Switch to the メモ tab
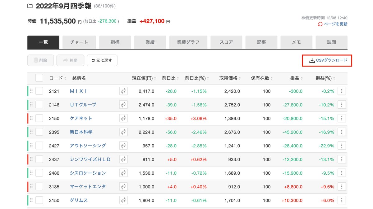 (296, 42)
